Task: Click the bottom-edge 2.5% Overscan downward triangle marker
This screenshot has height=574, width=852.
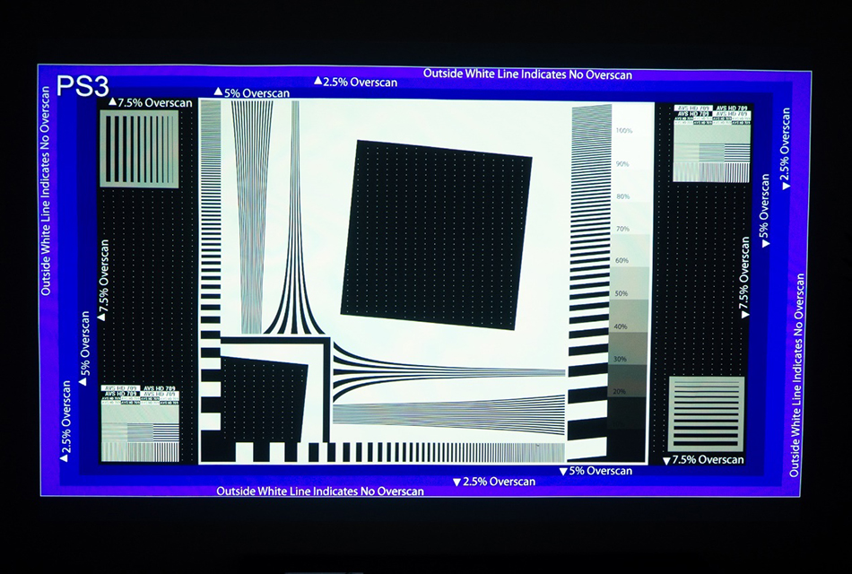Action: click(456, 483)
